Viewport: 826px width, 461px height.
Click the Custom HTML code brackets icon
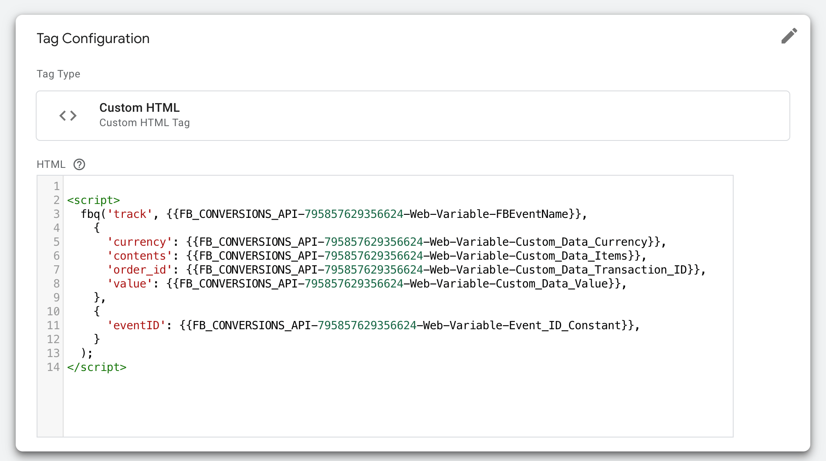(68, 116)
